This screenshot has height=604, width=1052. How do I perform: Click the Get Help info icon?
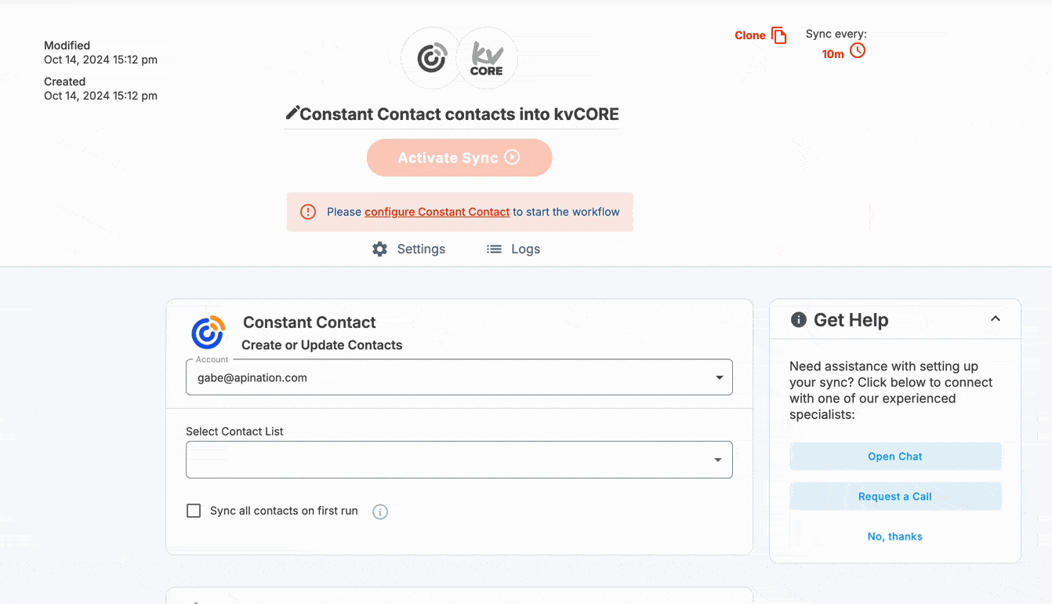[799, 320]
